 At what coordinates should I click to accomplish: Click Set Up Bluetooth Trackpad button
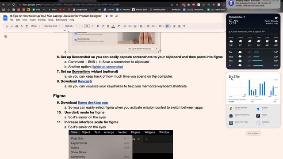(140, 49)
